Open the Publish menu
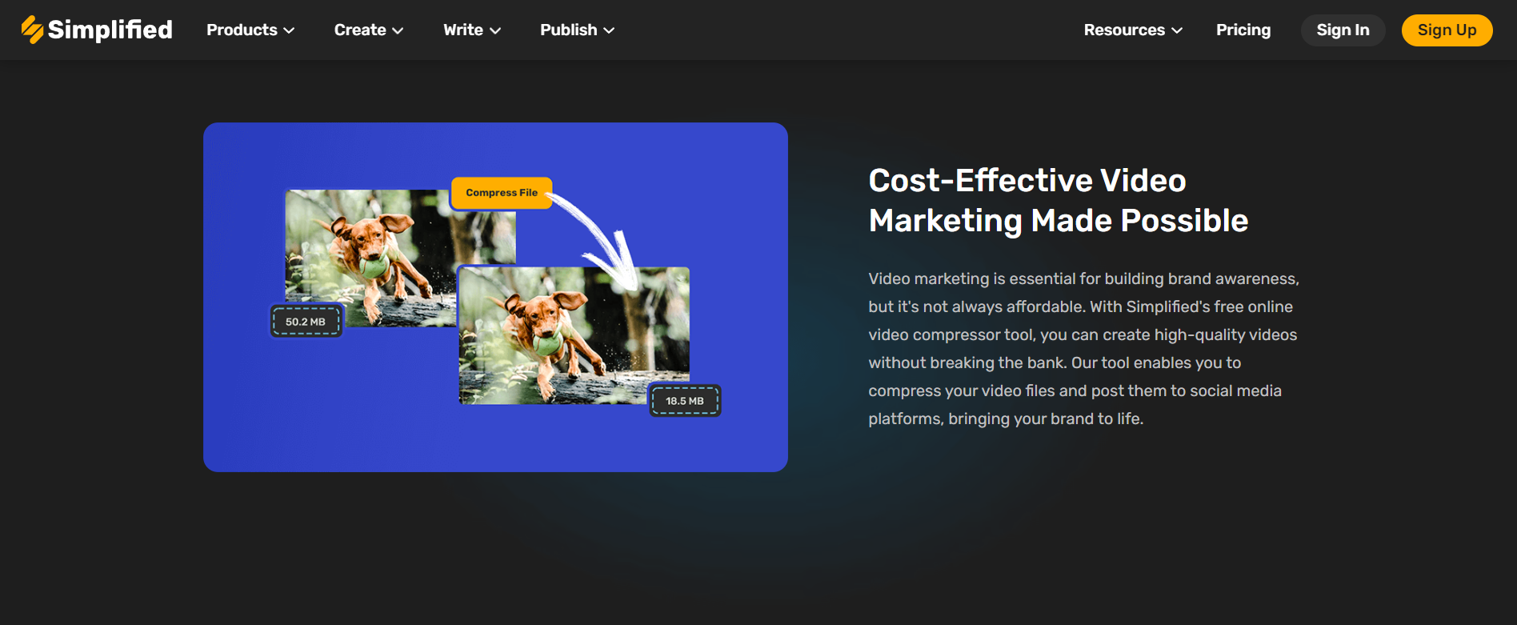 coord(568,30)
